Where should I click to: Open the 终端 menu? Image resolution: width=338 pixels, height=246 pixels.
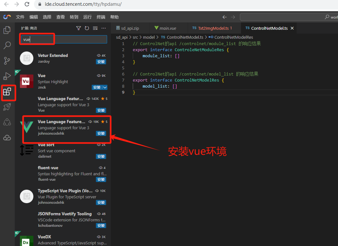click(x=101, y=17)
